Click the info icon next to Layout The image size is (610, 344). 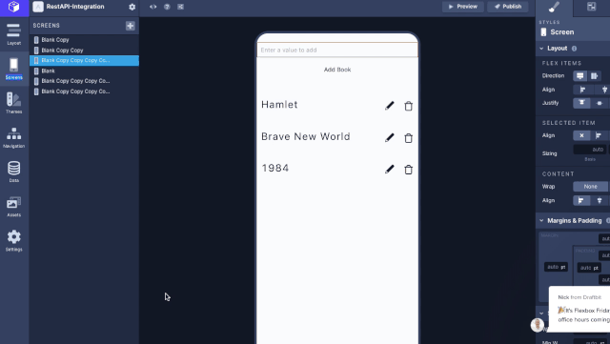[574, 49]
